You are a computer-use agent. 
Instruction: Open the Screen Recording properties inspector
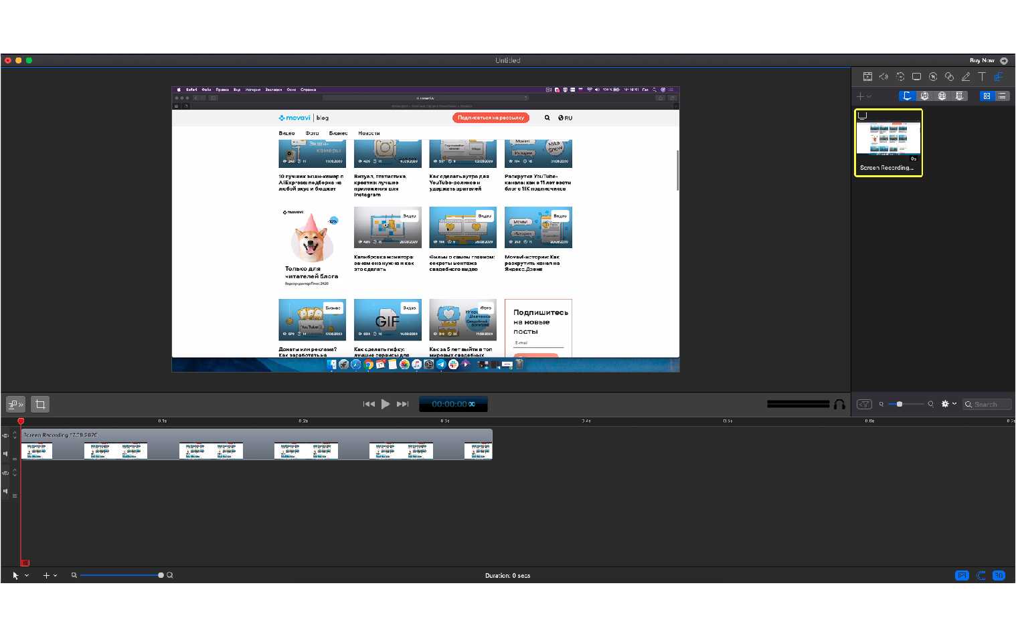pos(916,77)
